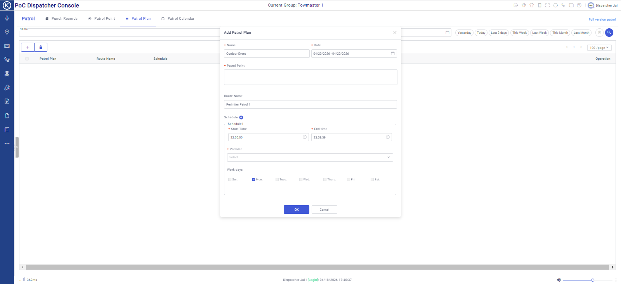Check the Sun. work day box

230,180
